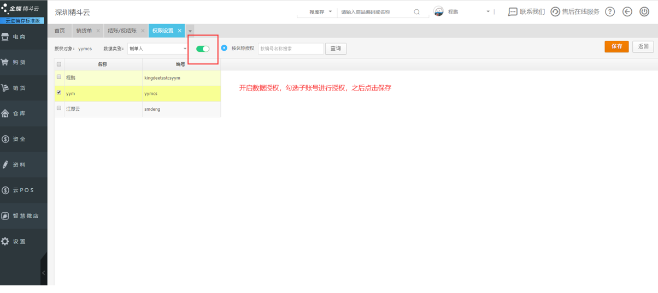This screenshot has width=658, height=293.
Task: Check the select-all header checkbox
Action: click(59, 64)
